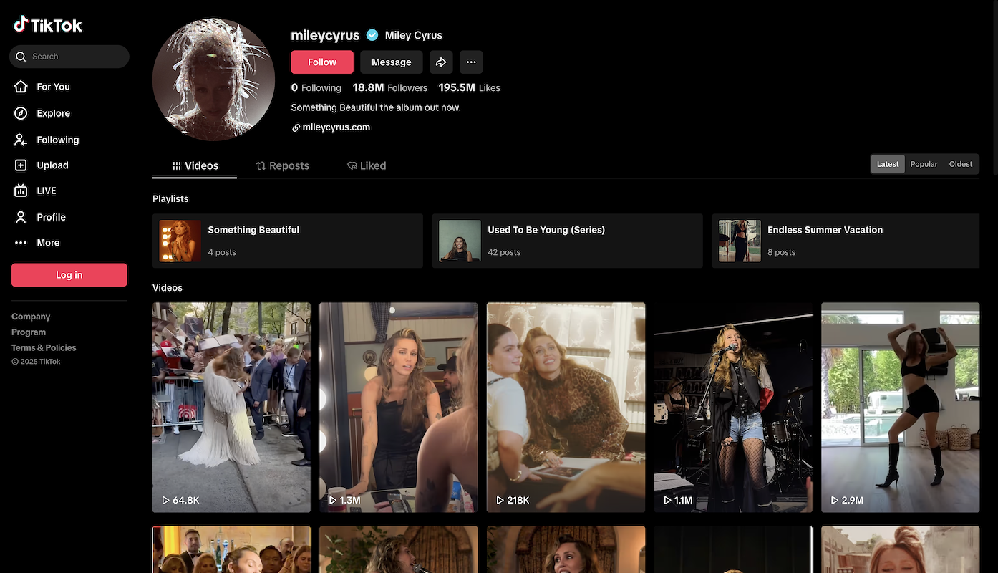998x573 pixels.
Task: Click the Explore menu item label
Action: 54,113
